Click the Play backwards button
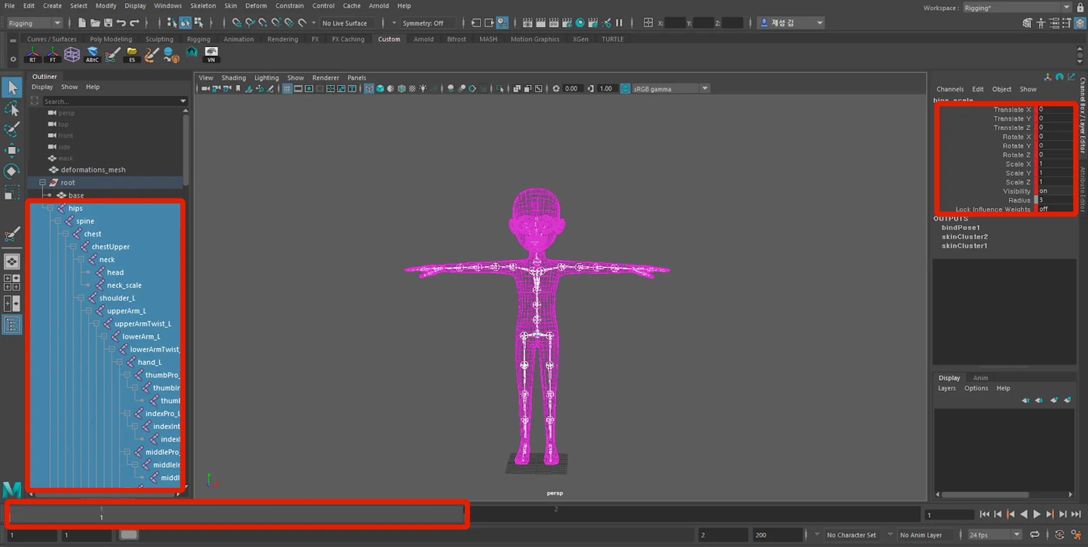This screenshot has width=1088, height=547. (x=1024, y=514)
